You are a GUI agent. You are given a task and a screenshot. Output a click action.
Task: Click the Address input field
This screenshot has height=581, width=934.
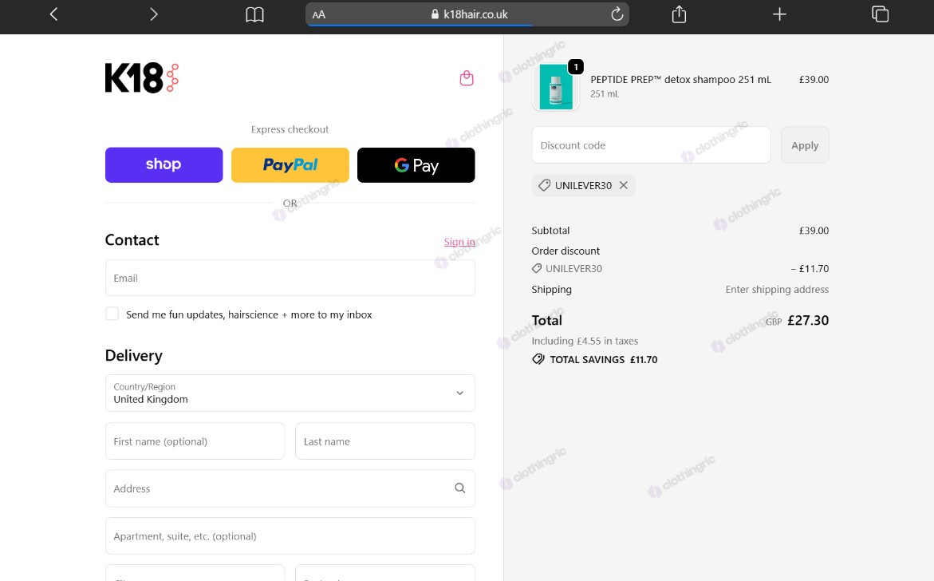tap(290, 488)
